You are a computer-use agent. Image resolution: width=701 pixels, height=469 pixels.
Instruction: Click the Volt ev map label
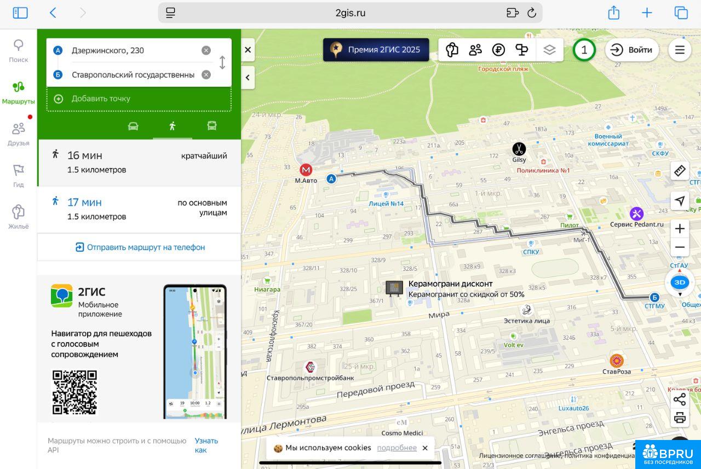[514, 345]
